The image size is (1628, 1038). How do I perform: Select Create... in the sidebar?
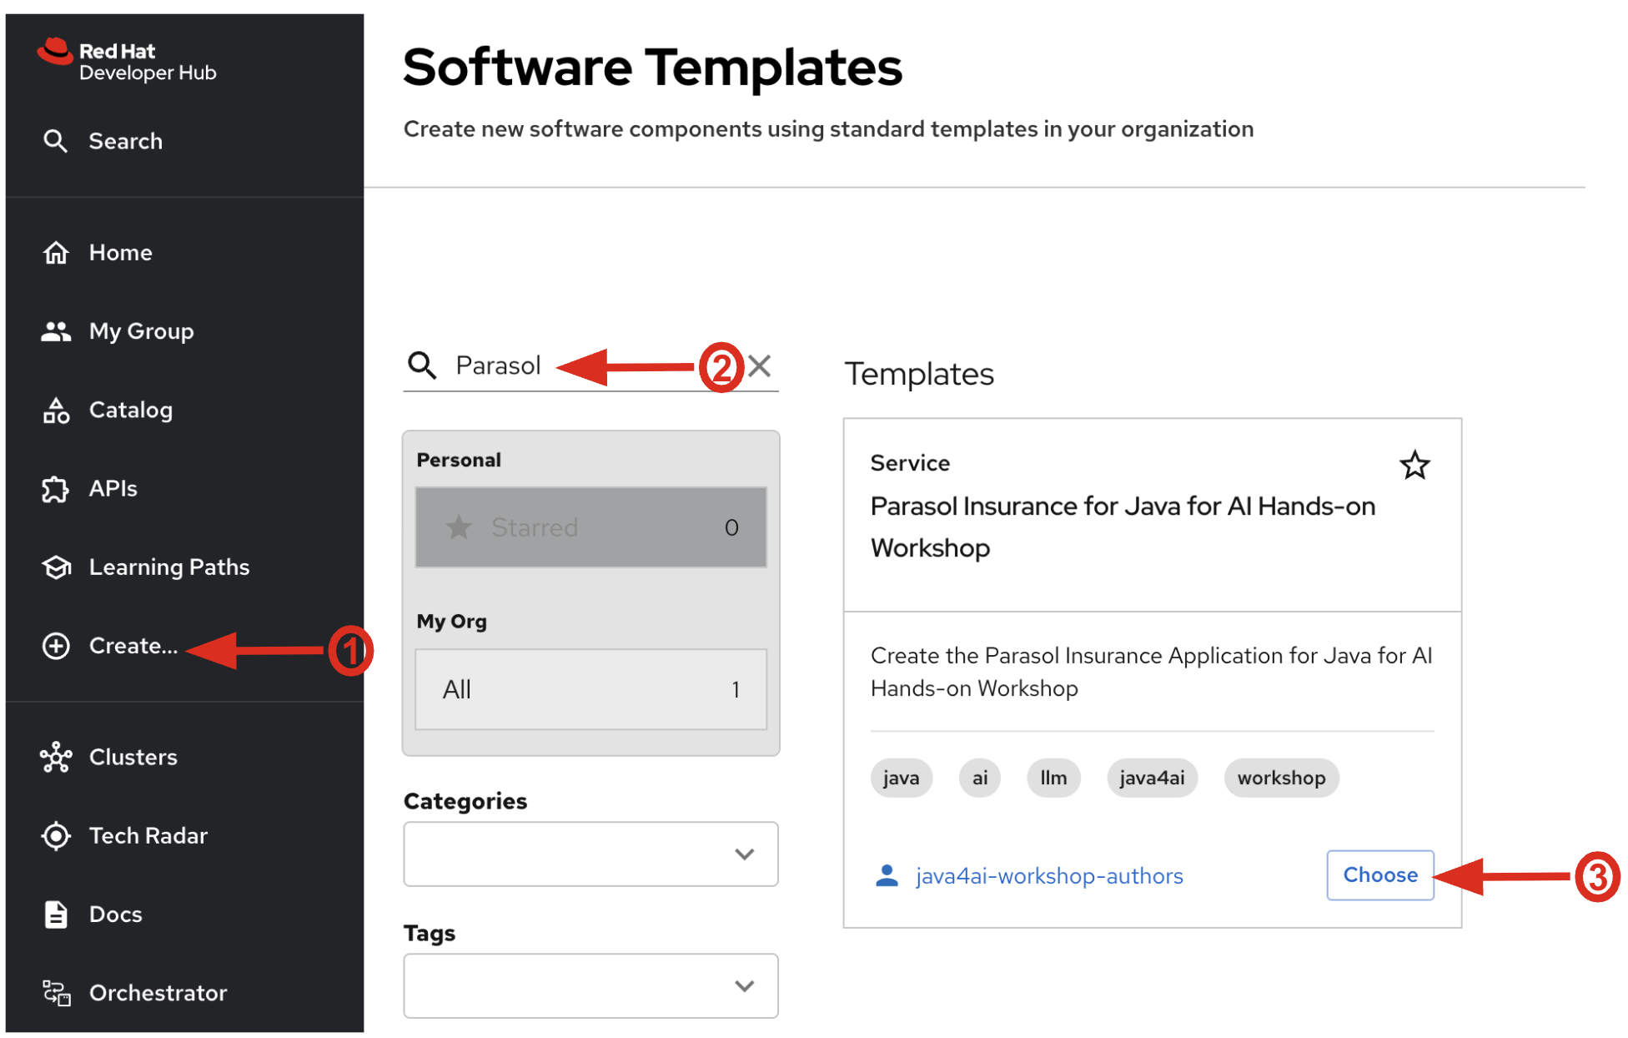click(x=133, y=646)
